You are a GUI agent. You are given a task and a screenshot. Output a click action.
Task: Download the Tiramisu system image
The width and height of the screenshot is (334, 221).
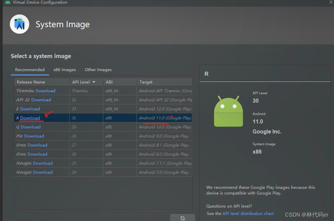(45, 91)
